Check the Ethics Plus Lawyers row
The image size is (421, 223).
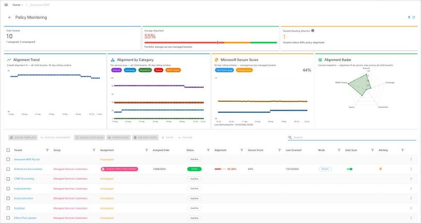[8, 218]
